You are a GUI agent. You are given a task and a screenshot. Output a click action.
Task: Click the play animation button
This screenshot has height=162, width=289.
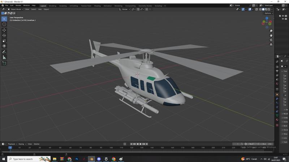[x=141, y=144]
